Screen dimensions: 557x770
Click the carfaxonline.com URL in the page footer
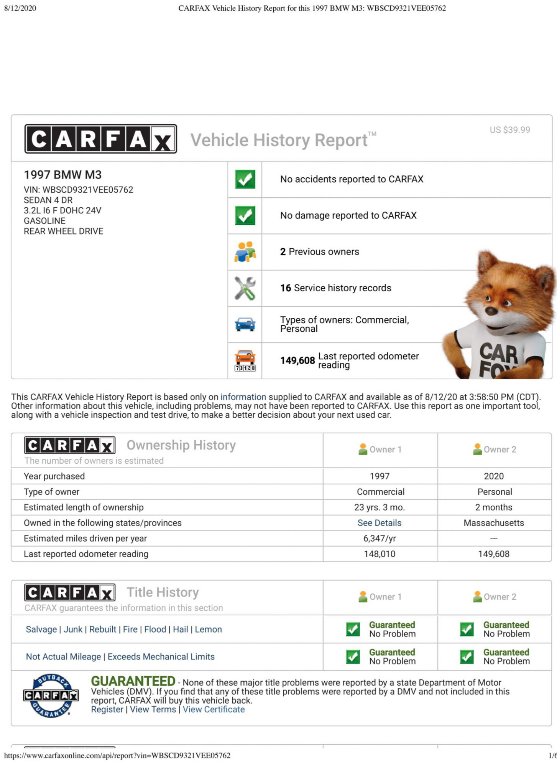[117, 756]
